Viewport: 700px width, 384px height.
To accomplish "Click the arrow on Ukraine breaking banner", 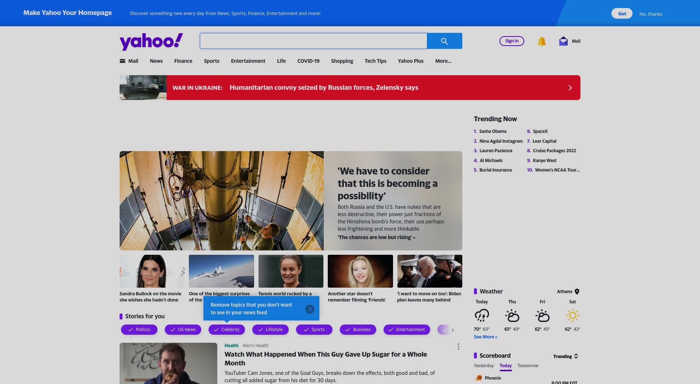I will tap(570, 88).
